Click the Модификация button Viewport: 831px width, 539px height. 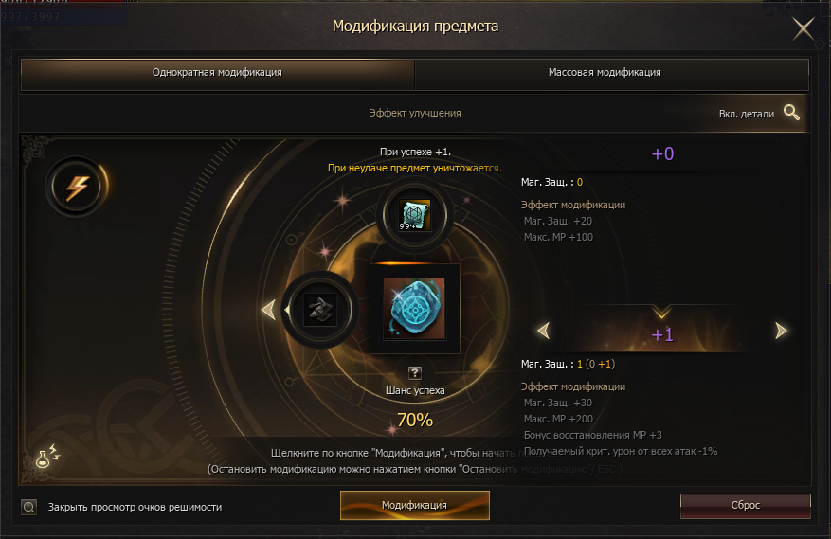[x=414, y=505]
